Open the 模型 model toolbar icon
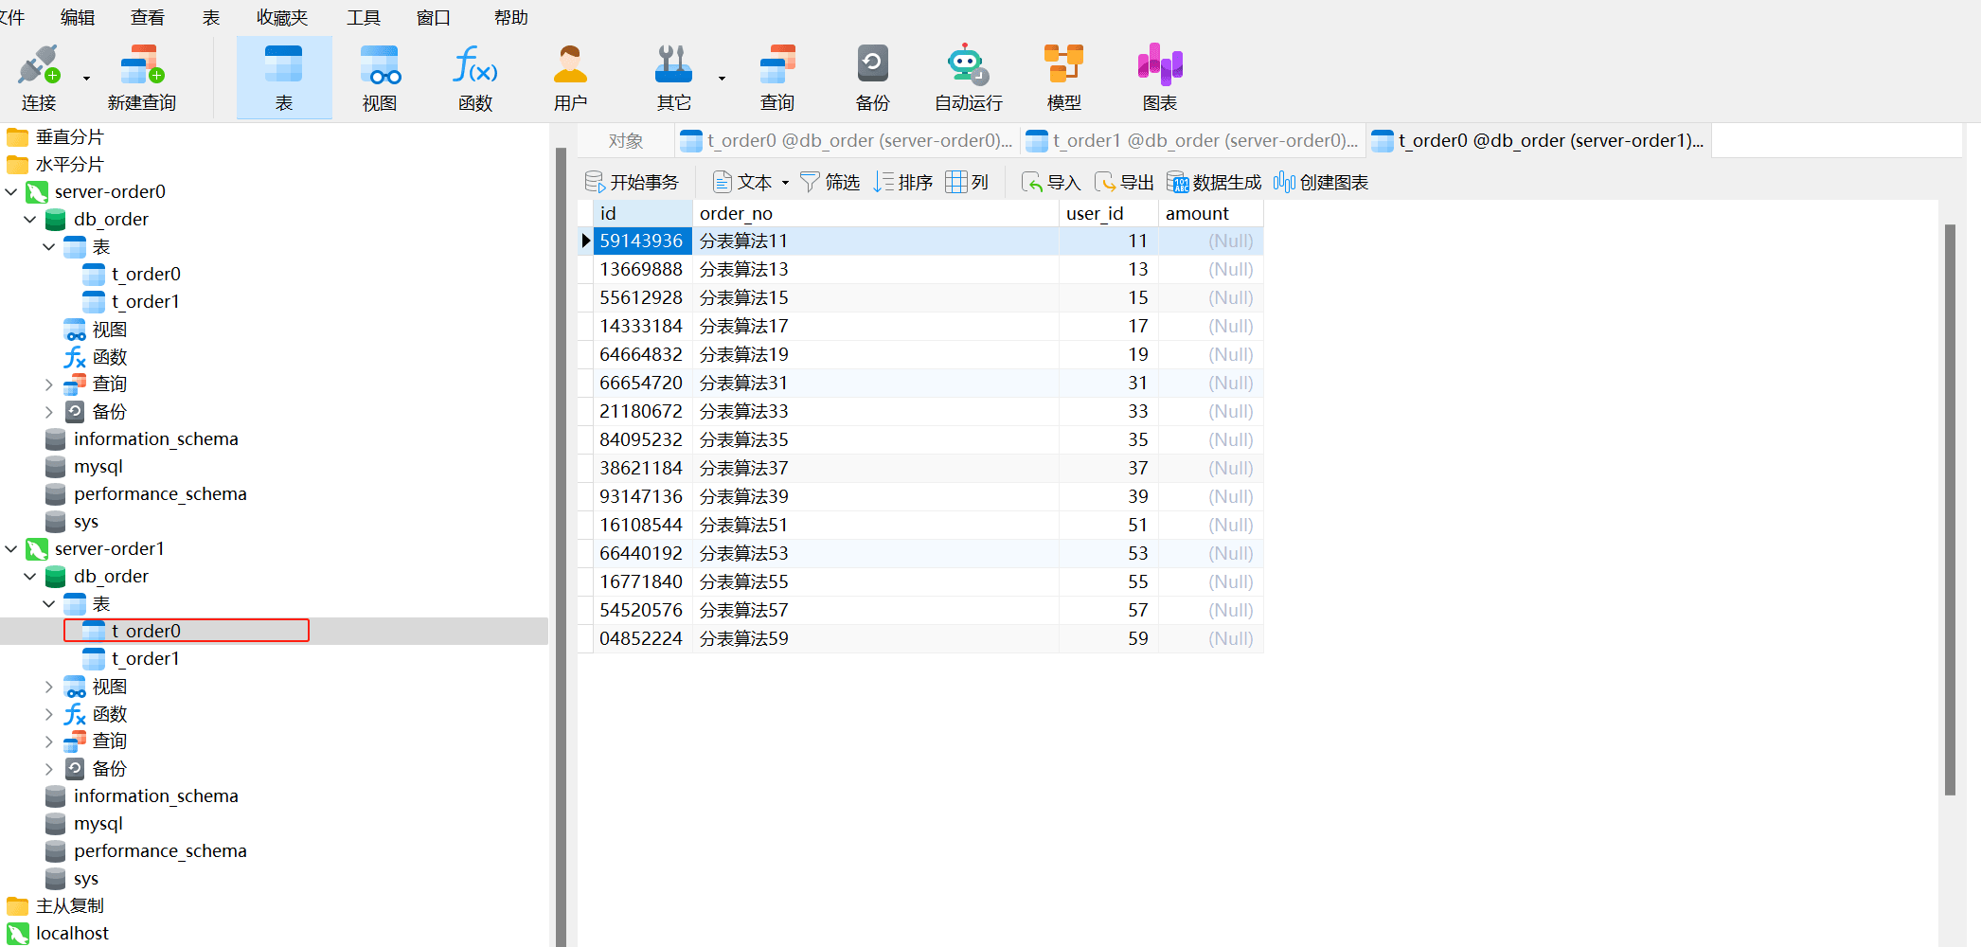 tap(1064, 78)
